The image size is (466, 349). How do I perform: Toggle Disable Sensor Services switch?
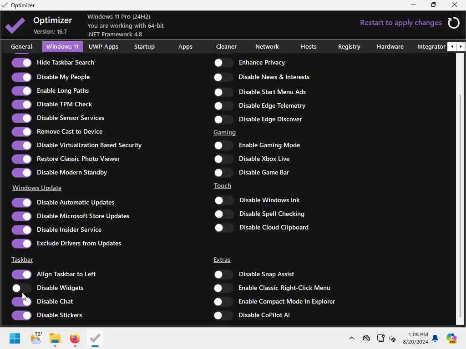click(21, 118)
